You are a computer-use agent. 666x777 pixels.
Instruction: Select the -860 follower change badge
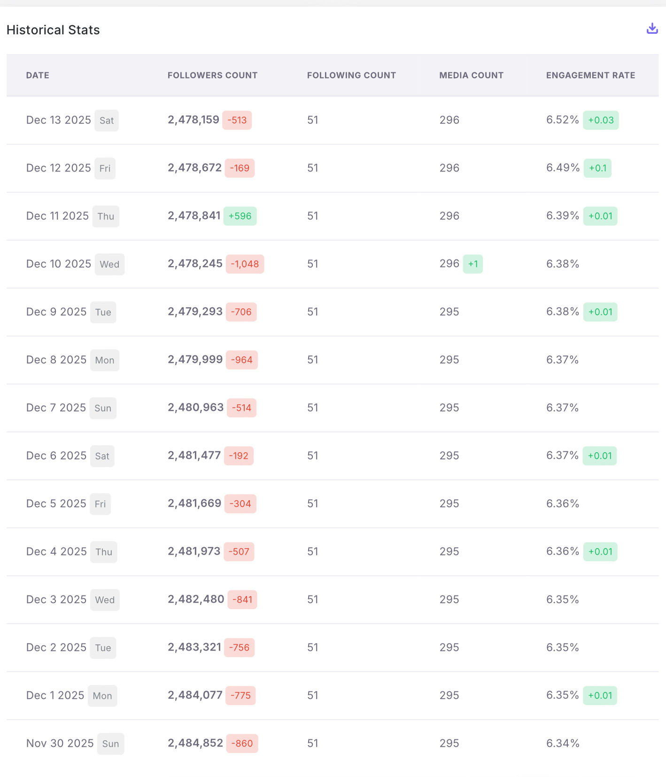tap(242, 743)
